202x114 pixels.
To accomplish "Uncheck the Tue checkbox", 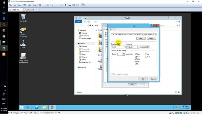I will (x=136, y=57).
